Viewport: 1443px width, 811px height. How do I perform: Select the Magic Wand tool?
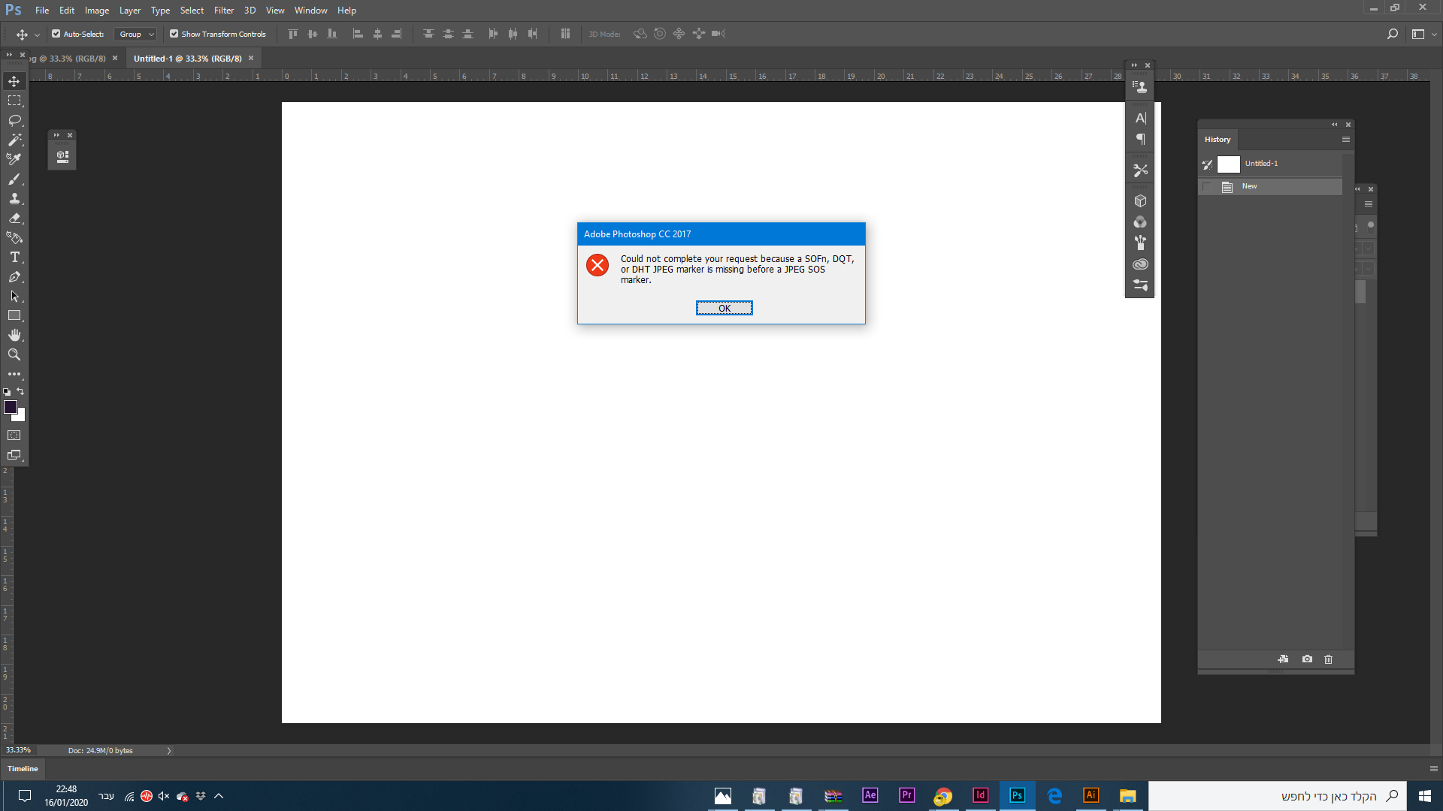(x=14, y=140)
